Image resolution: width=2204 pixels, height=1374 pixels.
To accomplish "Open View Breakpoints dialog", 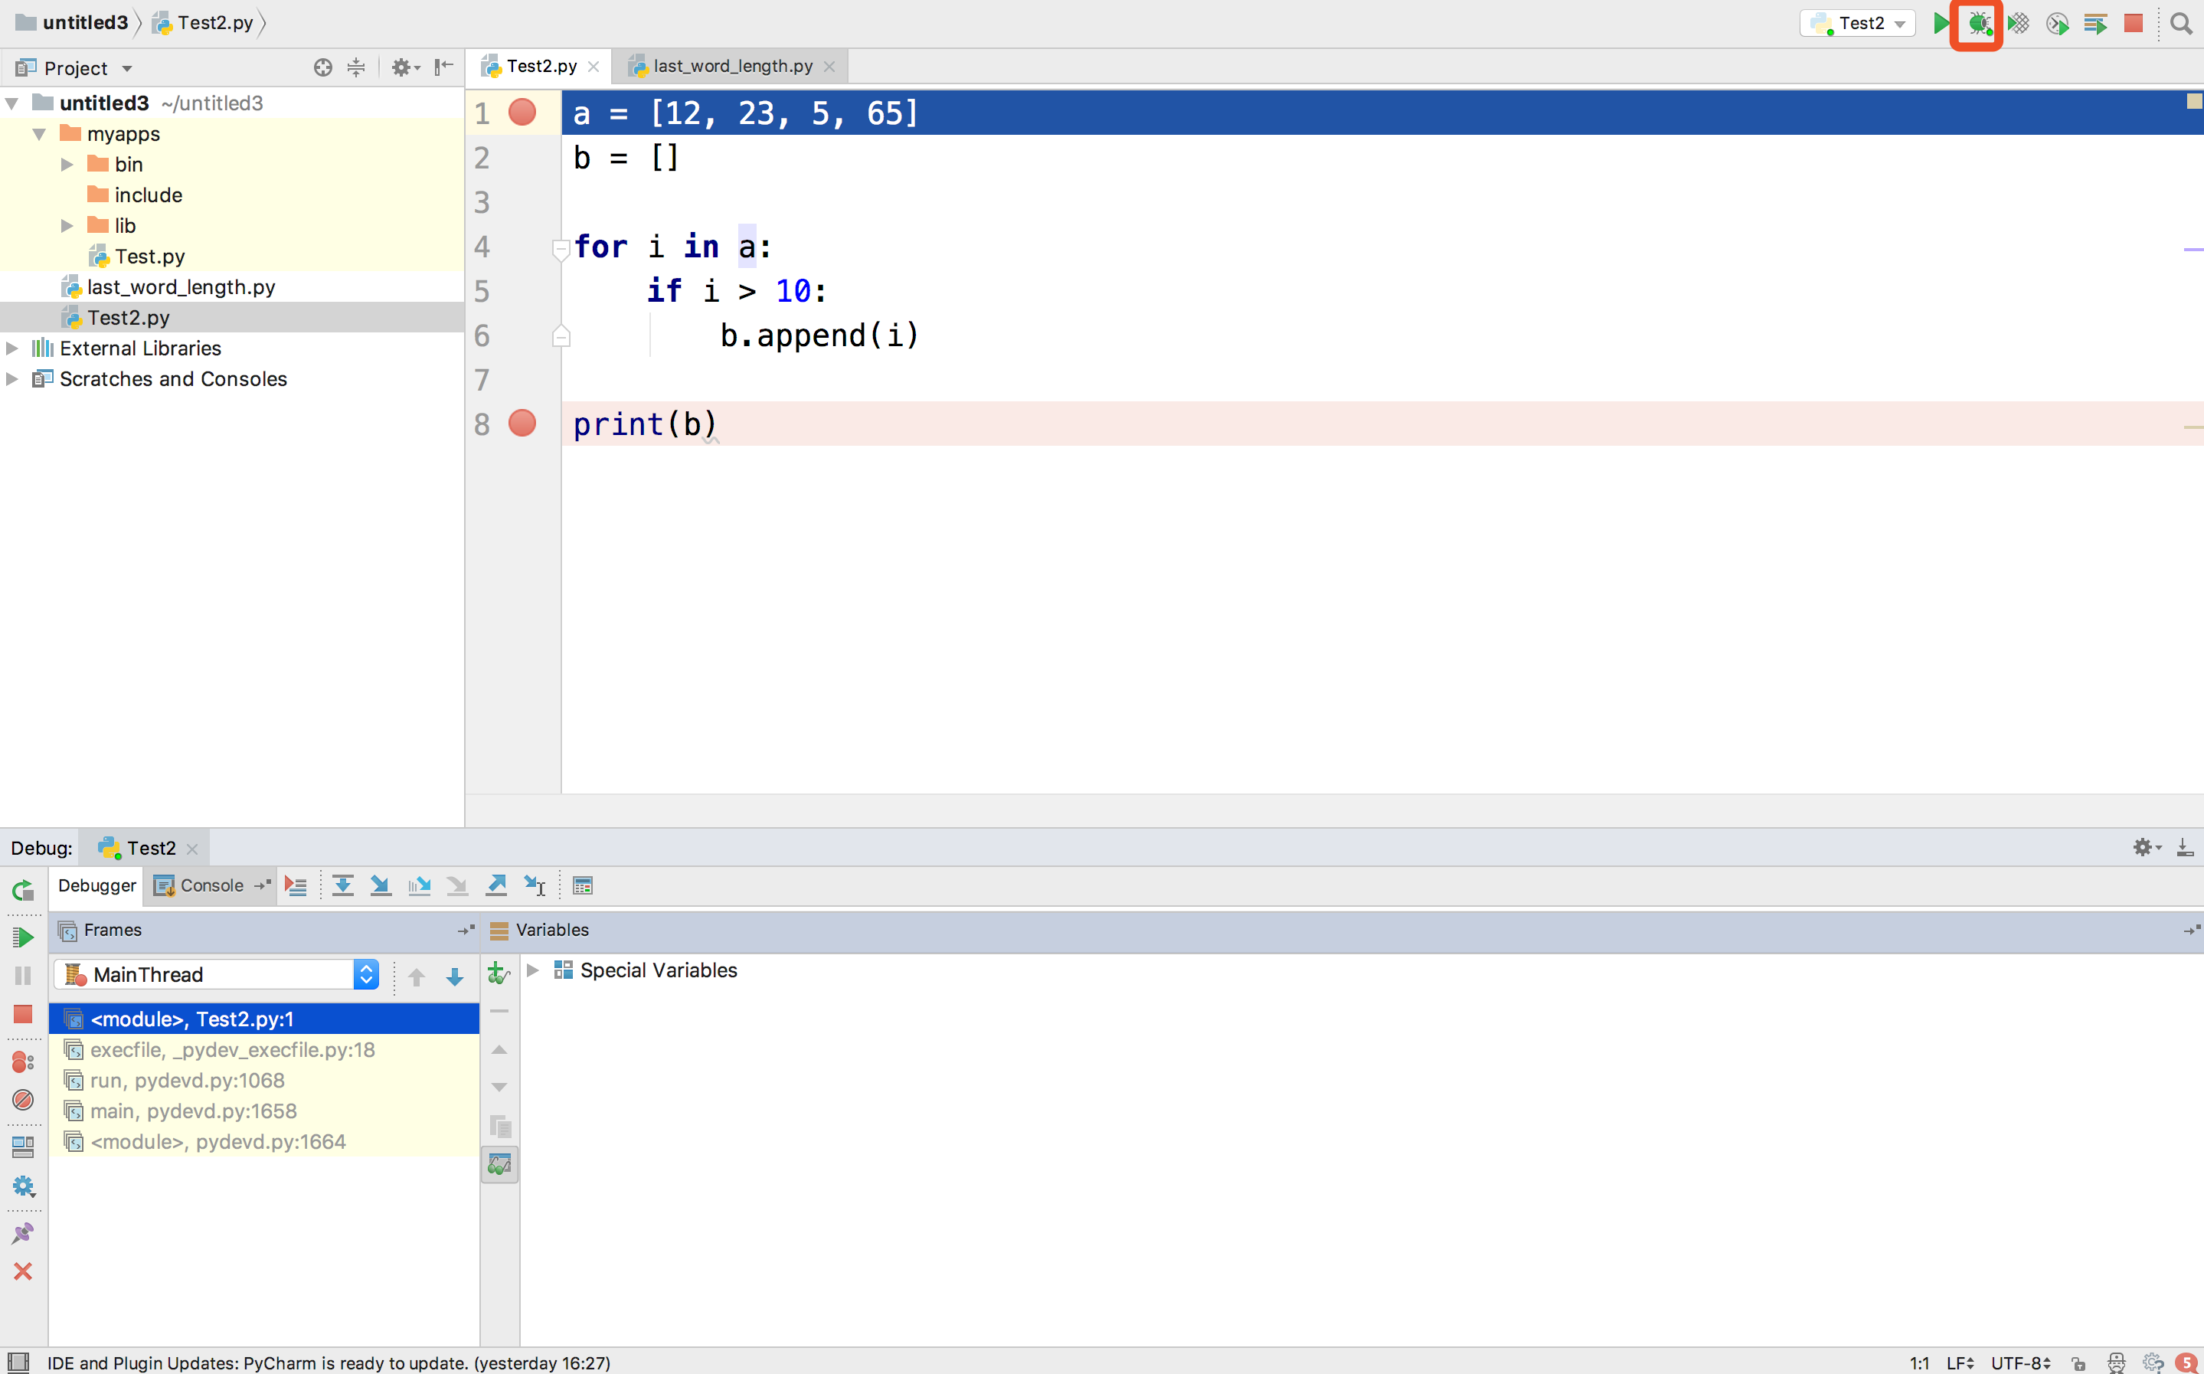I will pyautogui.click(x=24, y=1062).
